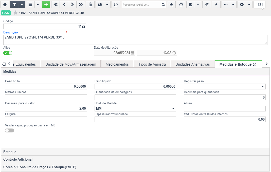Click the stopwatch timer icon
The width and height of the screenshot is (271, 172).
[181, 5]
